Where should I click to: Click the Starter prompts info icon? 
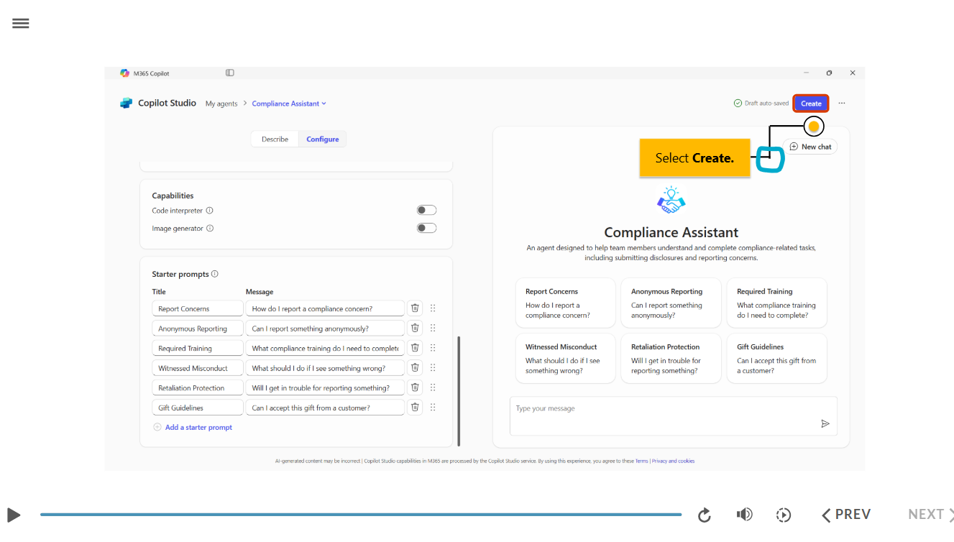point(215,274)
